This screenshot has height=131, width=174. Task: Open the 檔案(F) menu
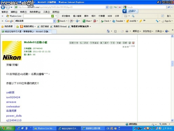[x=5, y=12]
